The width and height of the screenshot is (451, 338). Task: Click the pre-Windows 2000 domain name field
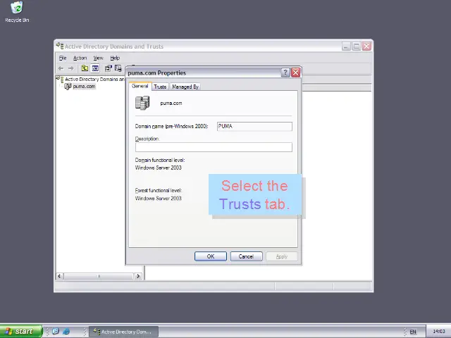[x=254, y=127]
